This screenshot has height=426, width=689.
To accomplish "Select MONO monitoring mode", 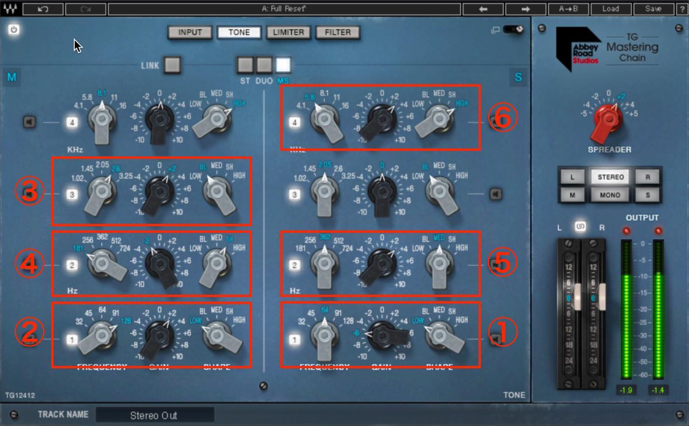I will click(x=610, y=195).
